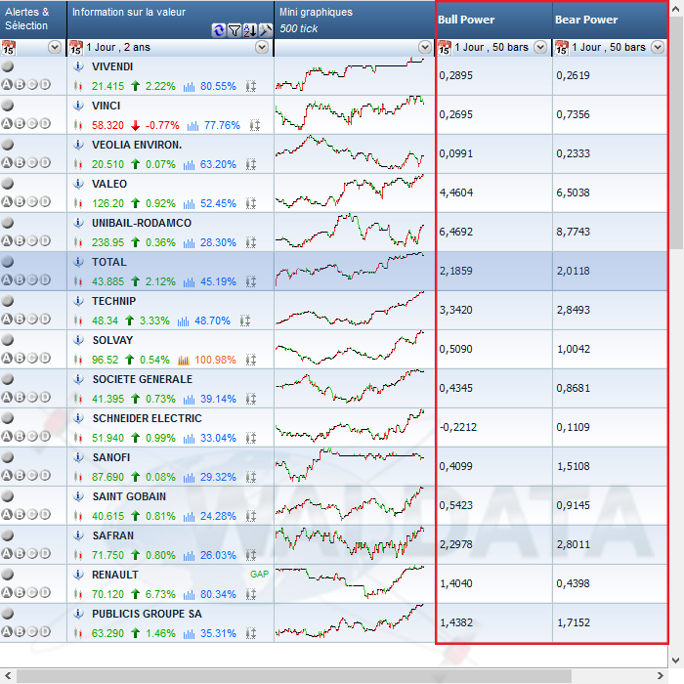
Task: Open dropdown under Alertes & Sélection header
Action: click(x=55, y=47)
